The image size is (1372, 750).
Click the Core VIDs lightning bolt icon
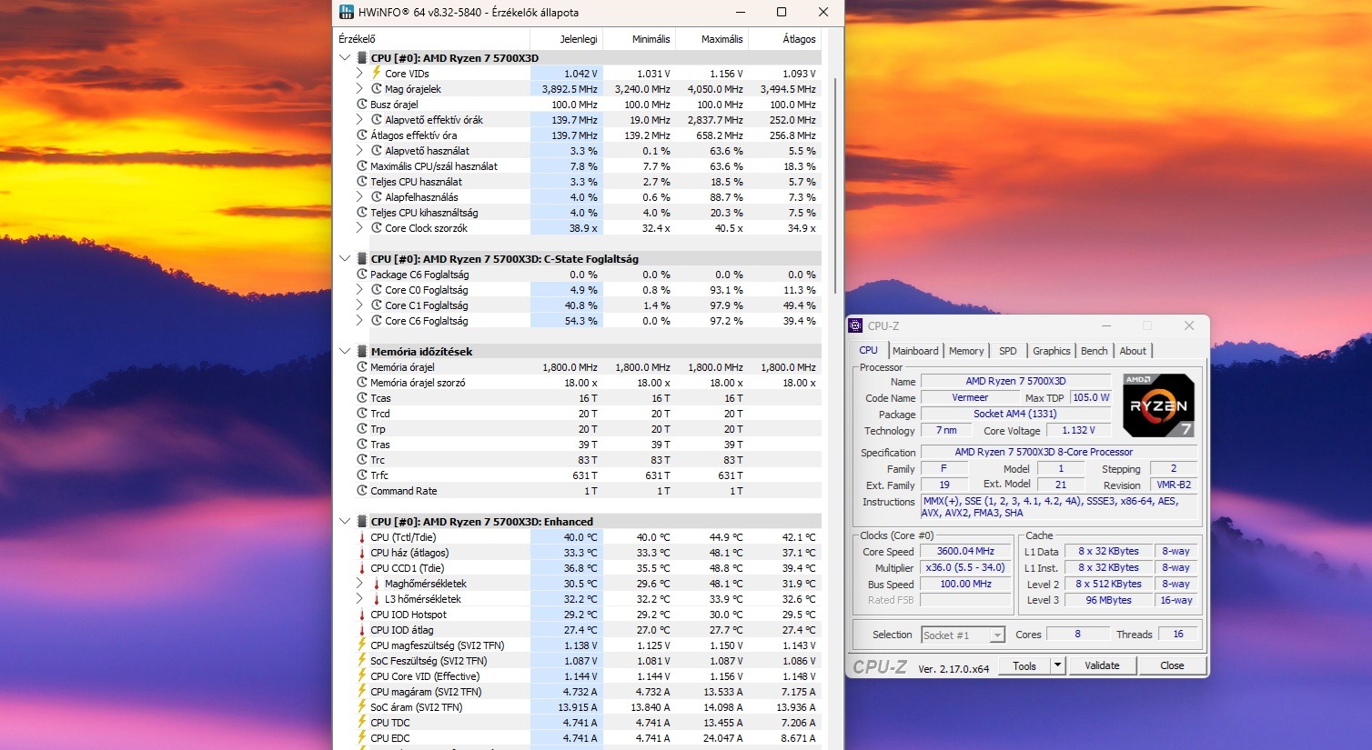pos(376,73)
